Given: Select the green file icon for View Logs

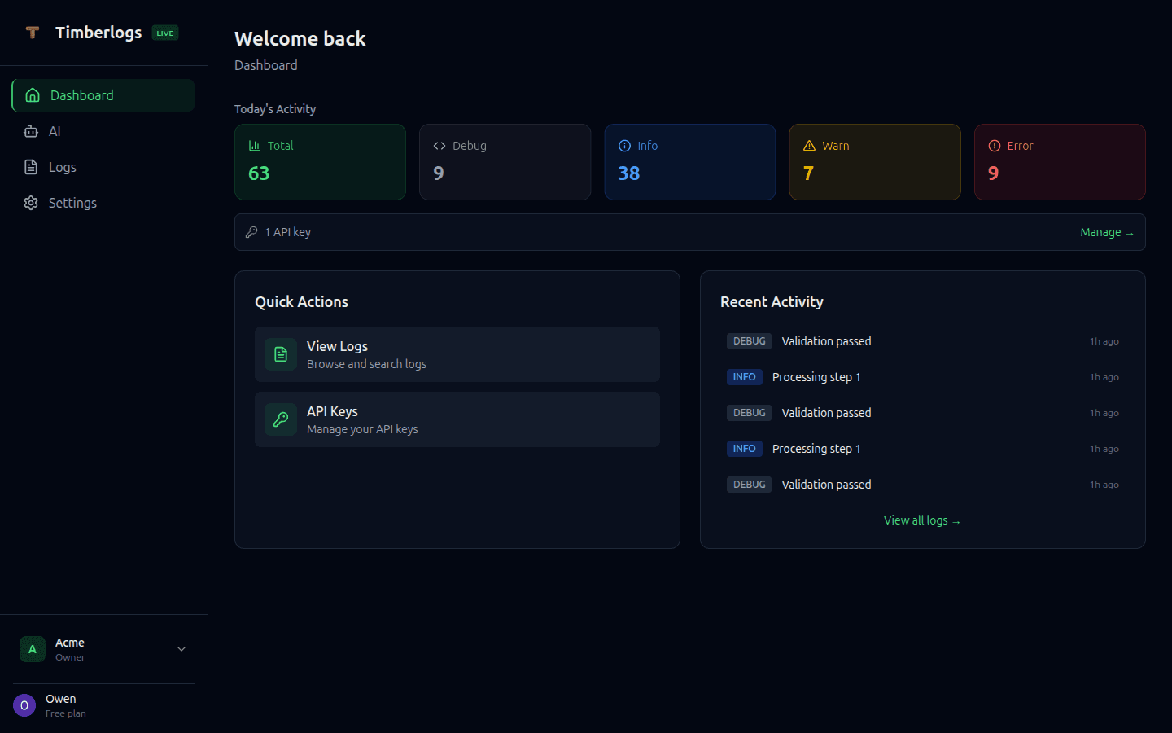Looking at the screenshot, I should coord(280,354).
